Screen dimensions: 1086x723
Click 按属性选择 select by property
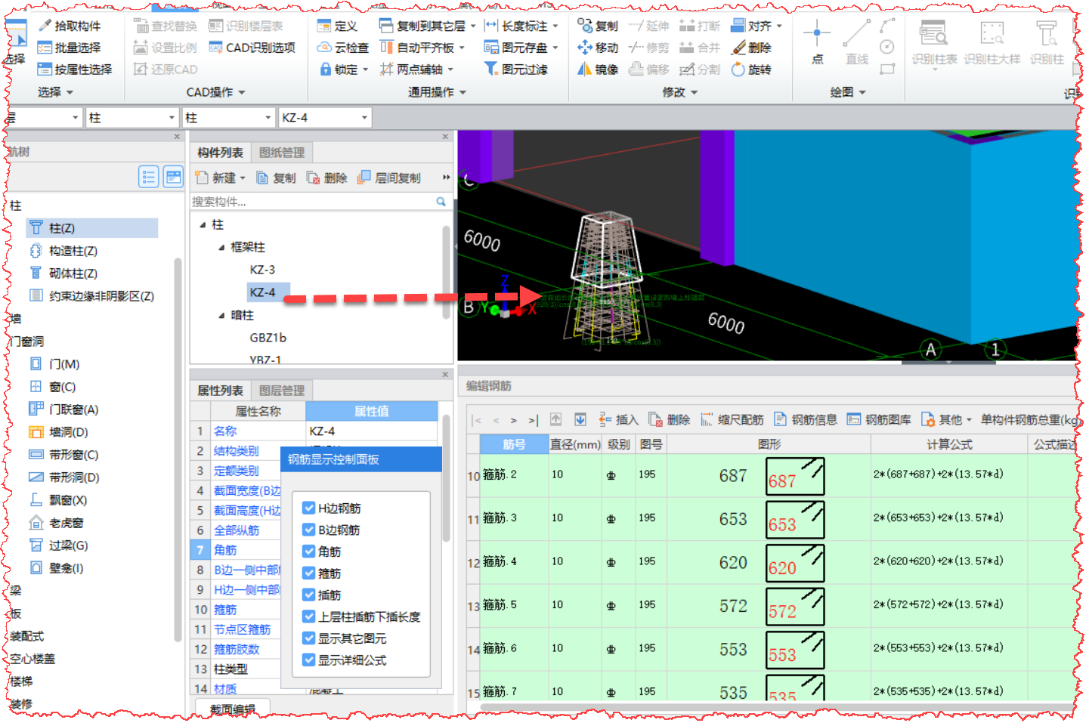[x=75, y=70]
